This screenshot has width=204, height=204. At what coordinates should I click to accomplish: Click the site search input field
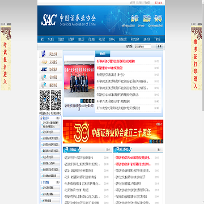143,46
